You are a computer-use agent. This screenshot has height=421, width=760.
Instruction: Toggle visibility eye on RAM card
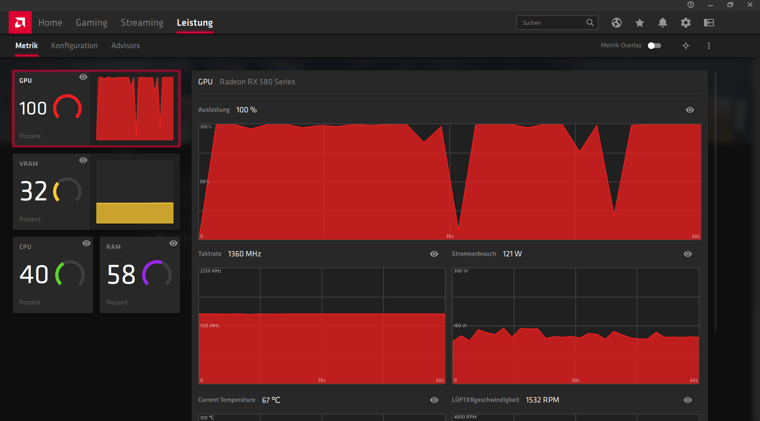point(173,243)
